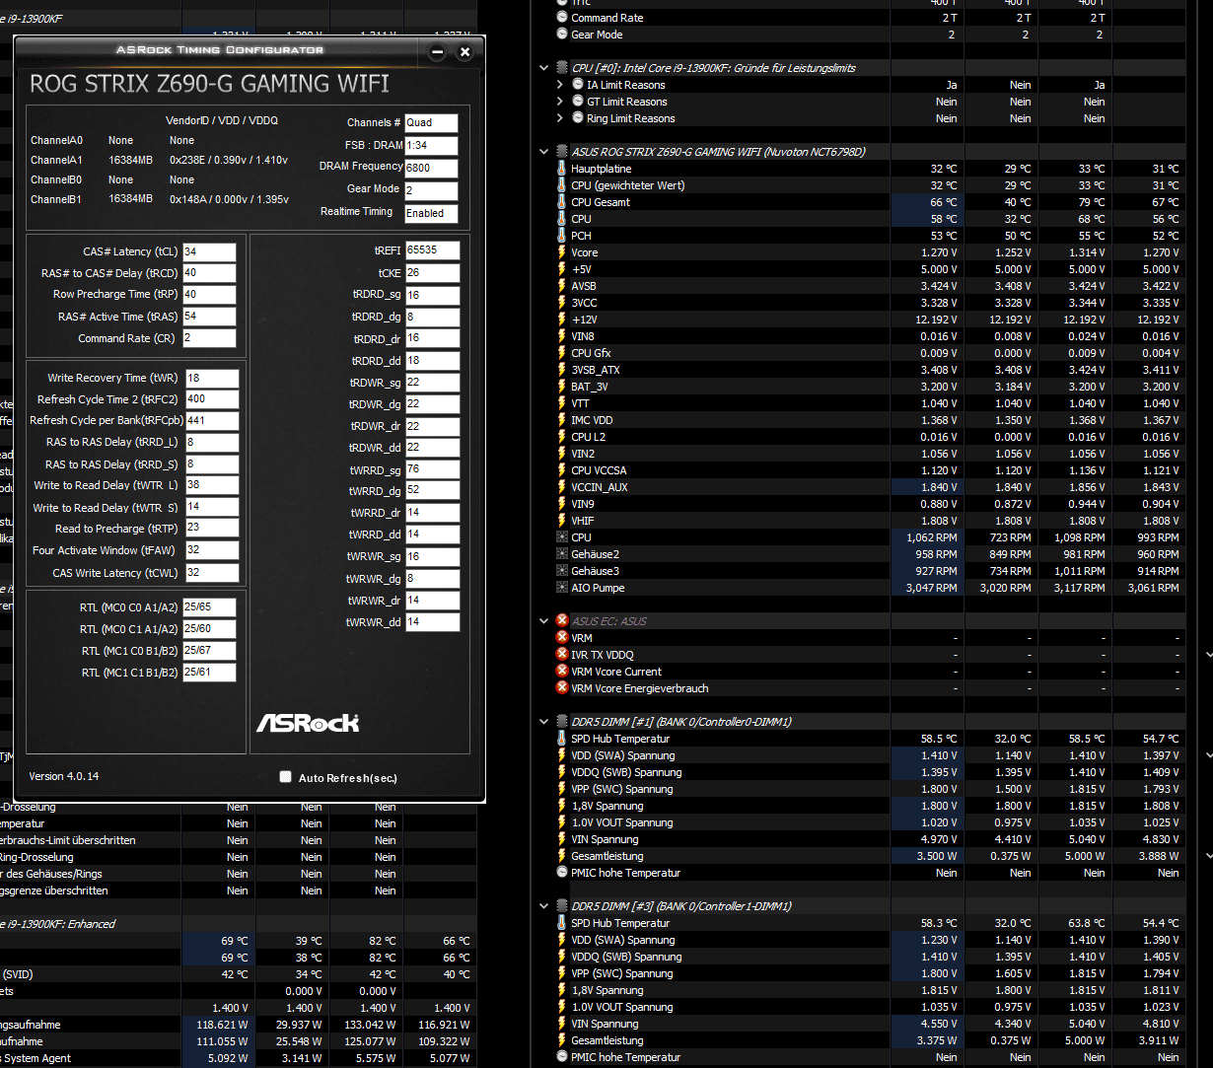The height and width of the screenshot is (1068, 1213).
Task: Select the CPU Gesamt thermometer icon
Action: click(562, 202)
